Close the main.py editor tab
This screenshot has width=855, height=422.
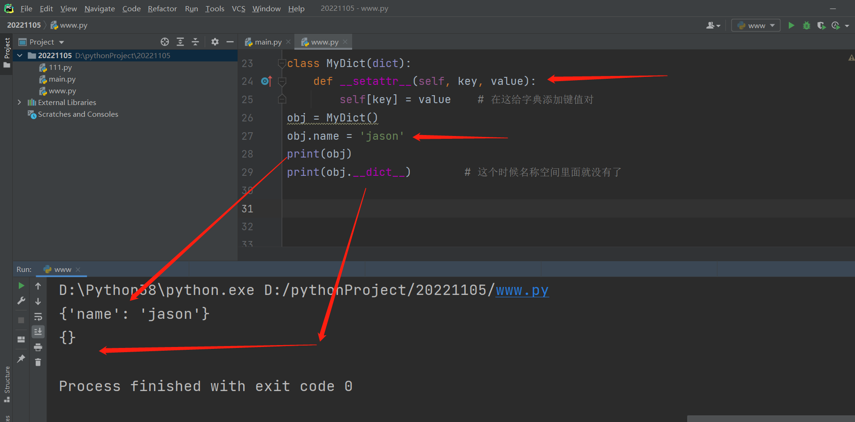pos(288,42)
